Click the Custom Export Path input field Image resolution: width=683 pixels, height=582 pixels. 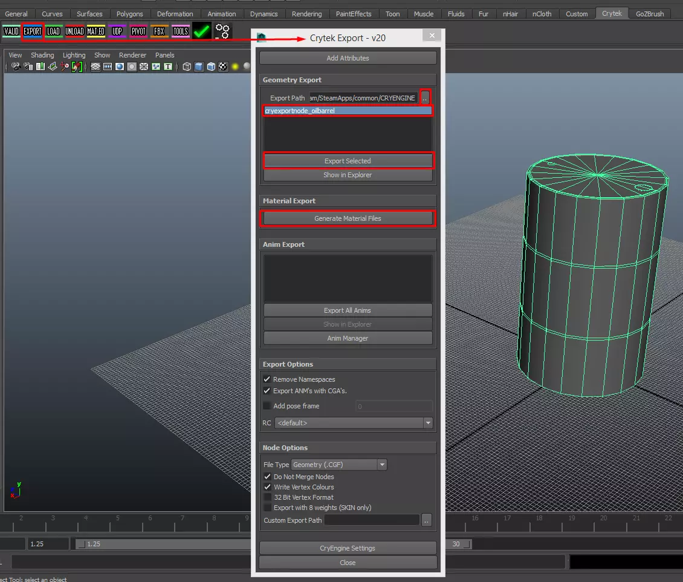pos(372,520)
